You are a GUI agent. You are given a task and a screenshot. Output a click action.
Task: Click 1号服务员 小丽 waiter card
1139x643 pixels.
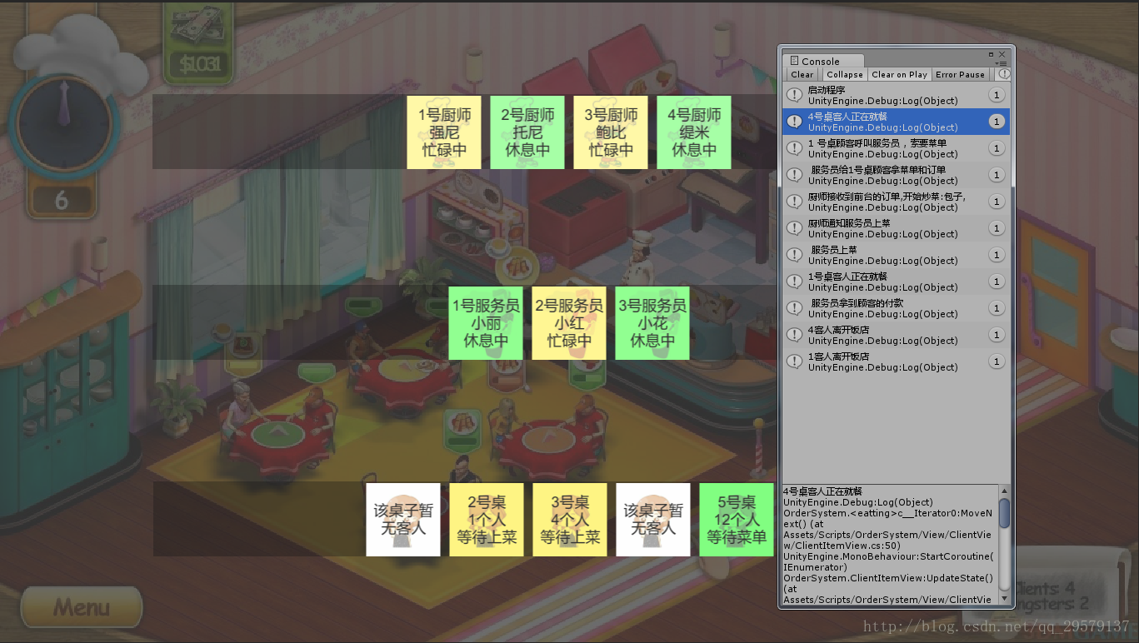tap(486, 323)
